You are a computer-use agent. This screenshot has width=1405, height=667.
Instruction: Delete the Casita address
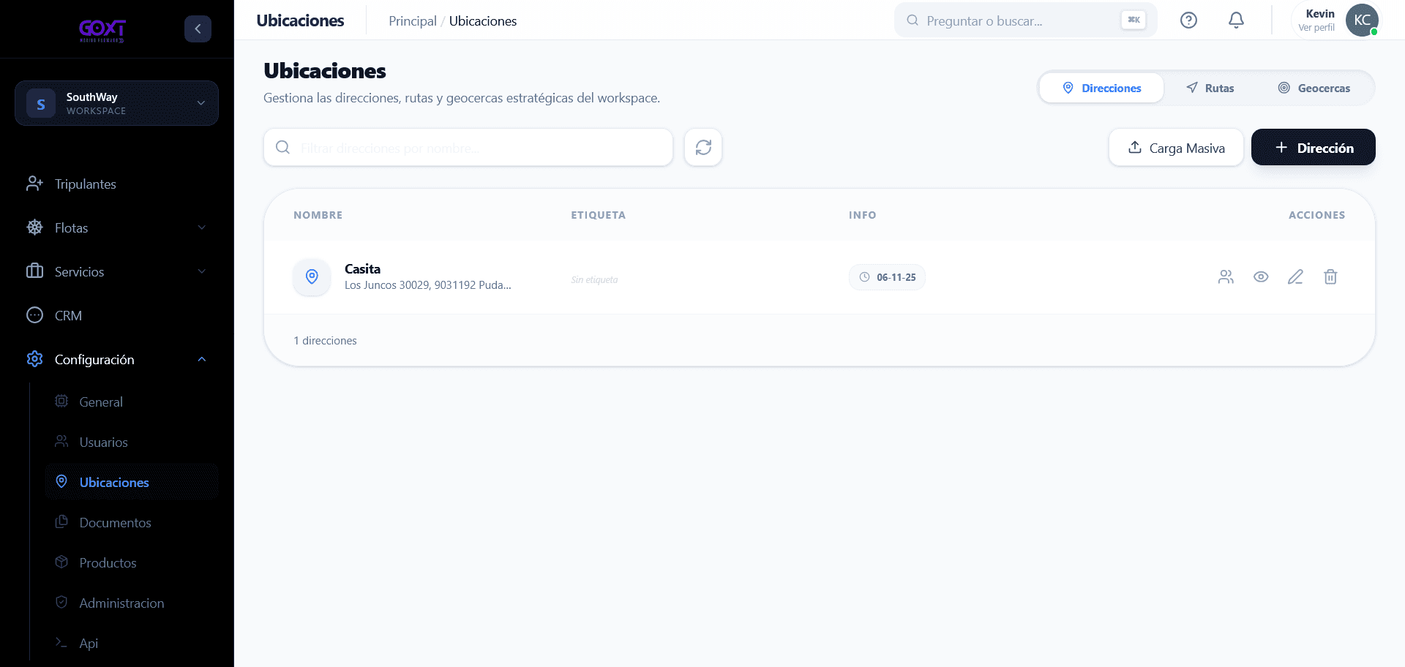click(x=1330, y=276)
